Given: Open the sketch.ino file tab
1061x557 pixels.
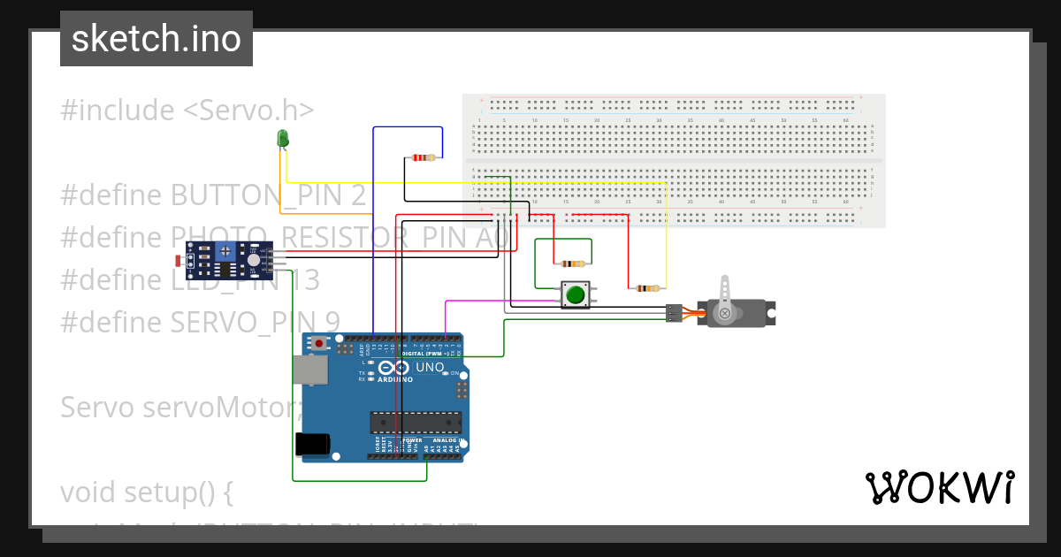Looking at the screenshot, I should [156, 39].
